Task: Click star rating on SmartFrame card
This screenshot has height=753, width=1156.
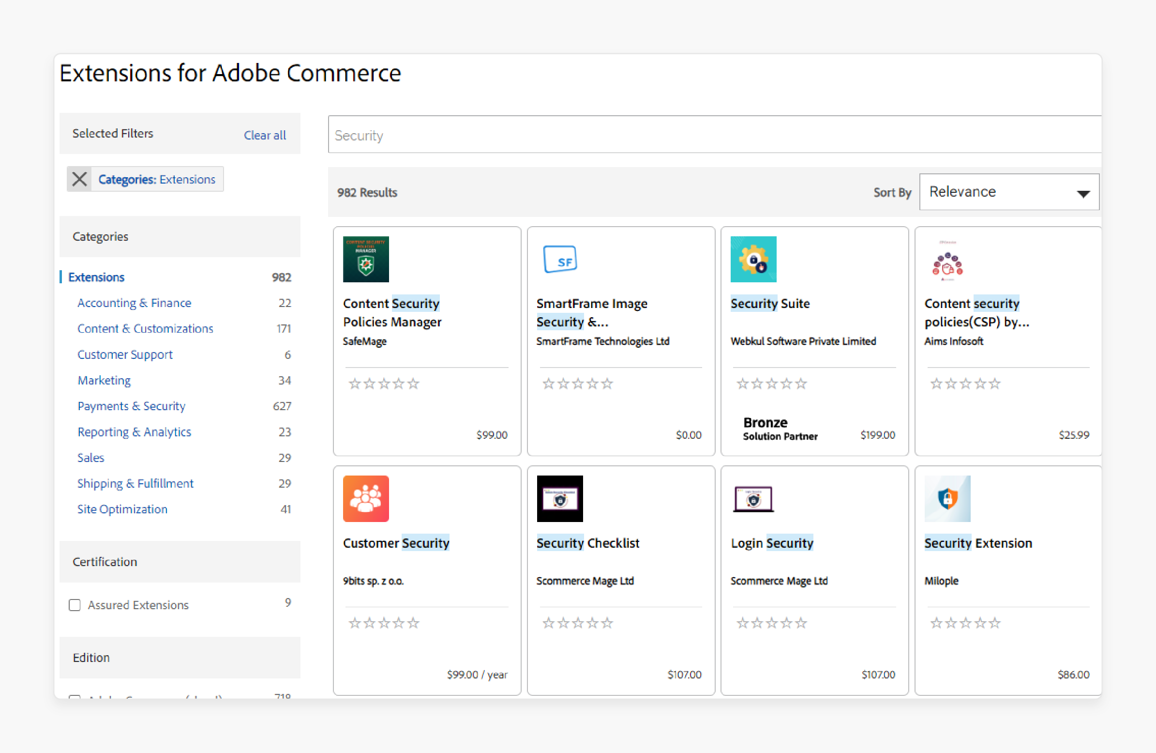Action: (577, 384)
